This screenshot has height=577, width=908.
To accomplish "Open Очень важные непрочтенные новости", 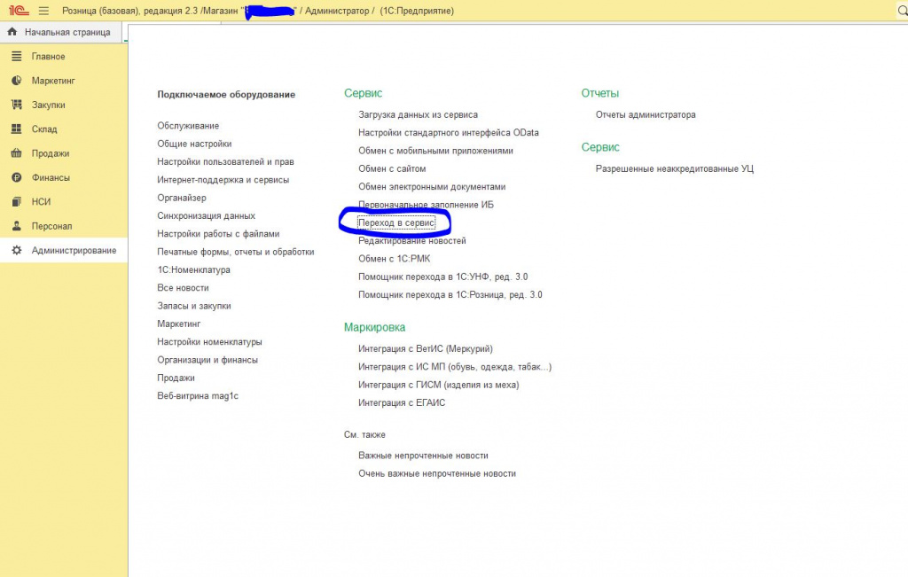I will click(436, 473).
